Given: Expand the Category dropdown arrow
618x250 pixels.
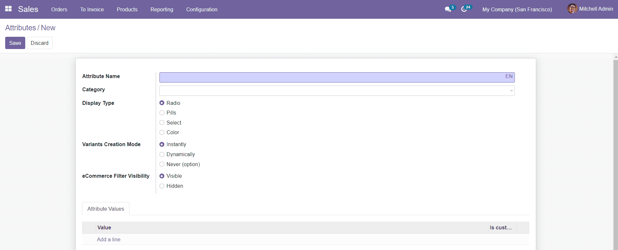Looking at the screenshot, I should [511, 91].
